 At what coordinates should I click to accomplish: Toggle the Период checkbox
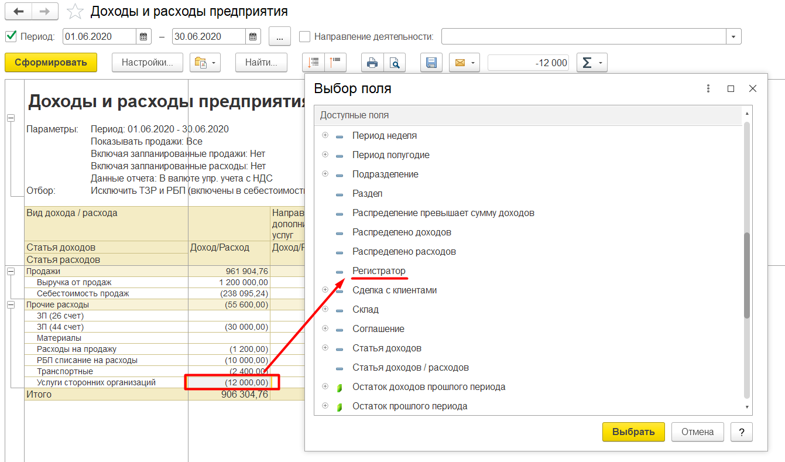11,36
